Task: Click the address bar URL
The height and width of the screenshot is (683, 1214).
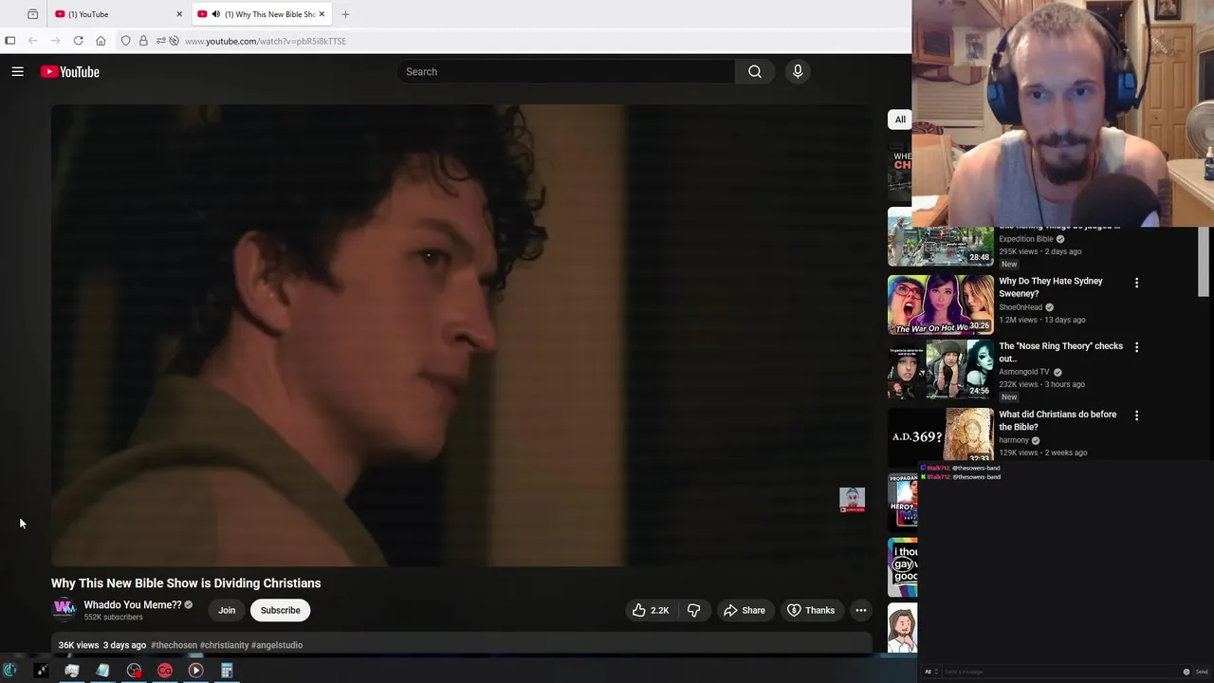Action: pos(266,41)
